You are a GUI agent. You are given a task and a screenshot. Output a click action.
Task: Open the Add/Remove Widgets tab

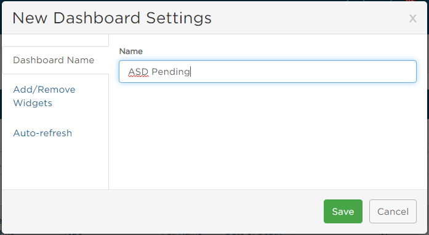pyautogui.click(x=44, y=96)
